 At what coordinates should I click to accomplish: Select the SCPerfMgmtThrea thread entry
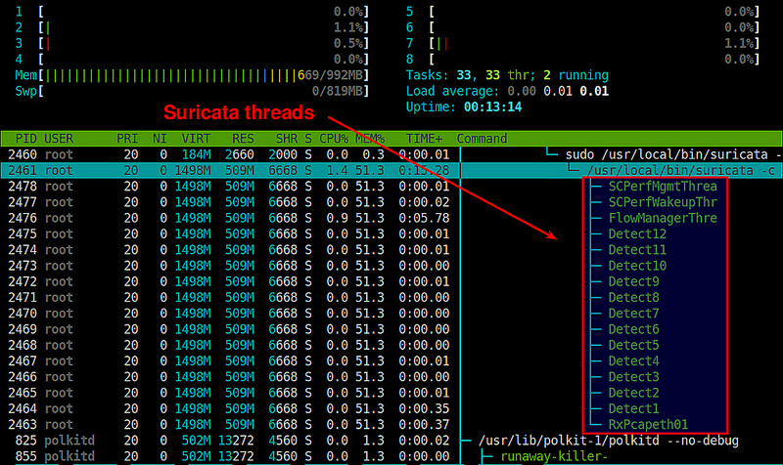[663, 186]
